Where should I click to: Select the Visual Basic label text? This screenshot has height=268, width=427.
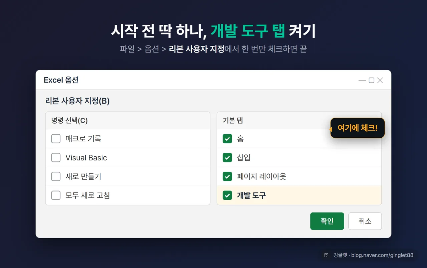pos(86,158)
